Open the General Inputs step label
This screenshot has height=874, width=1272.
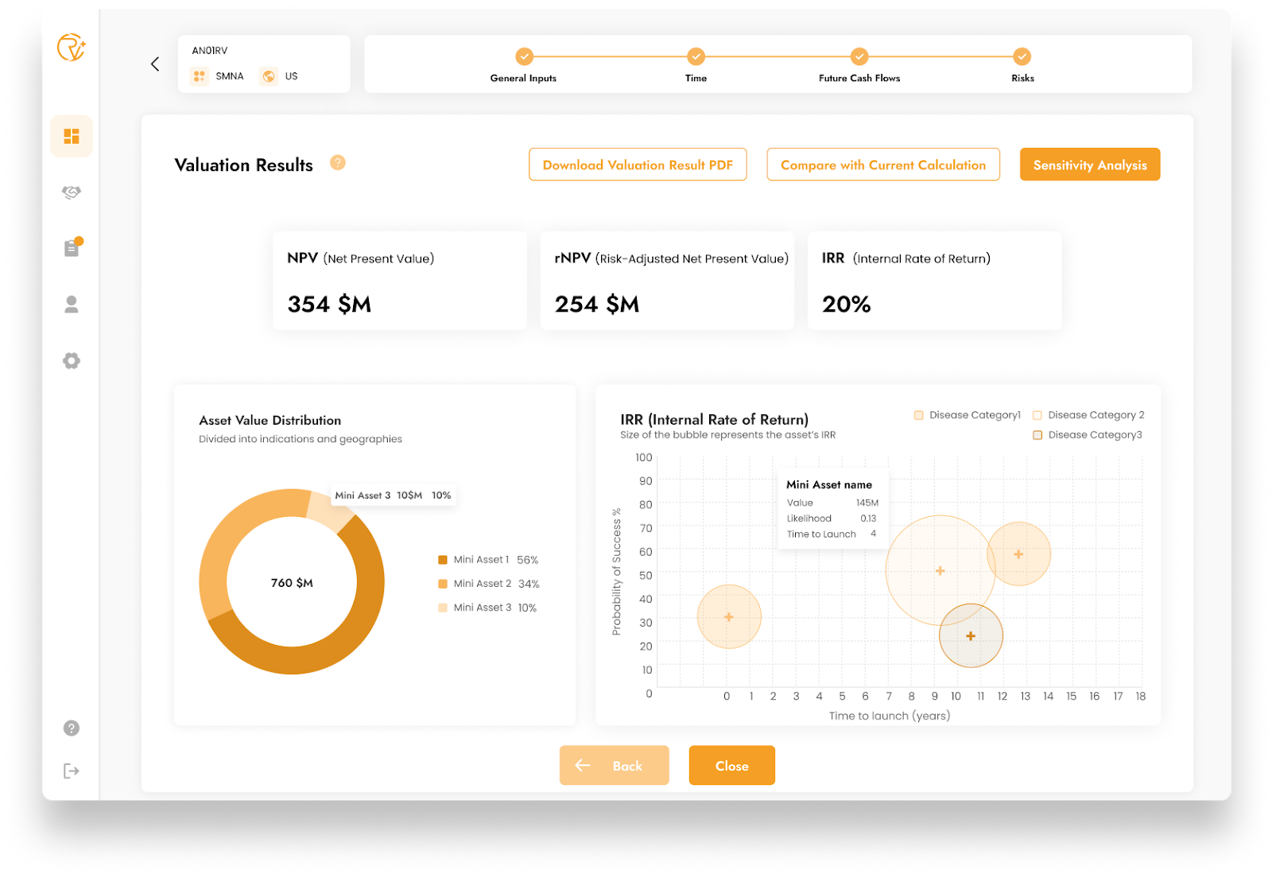(x=523, y=78)
